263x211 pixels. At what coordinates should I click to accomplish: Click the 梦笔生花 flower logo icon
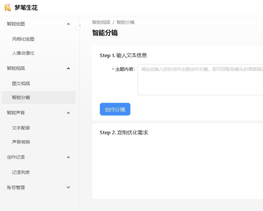7,7
